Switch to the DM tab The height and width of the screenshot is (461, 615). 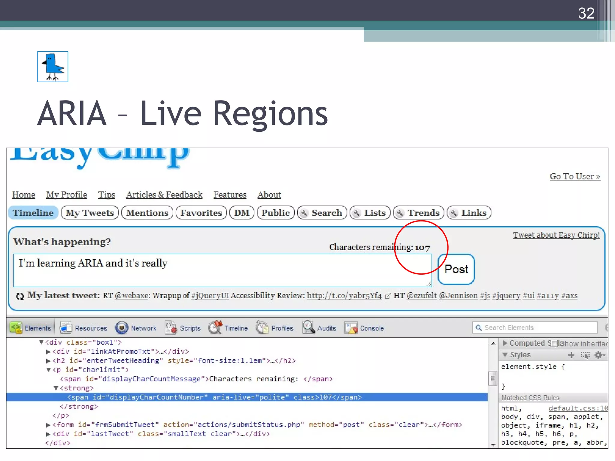click(242, 213)
